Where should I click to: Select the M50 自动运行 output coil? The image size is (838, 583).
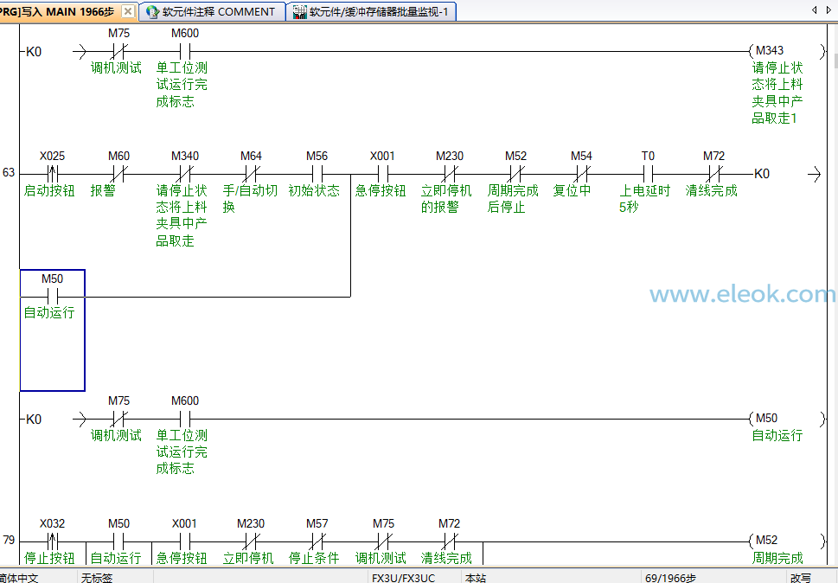(x=789, y=419)
